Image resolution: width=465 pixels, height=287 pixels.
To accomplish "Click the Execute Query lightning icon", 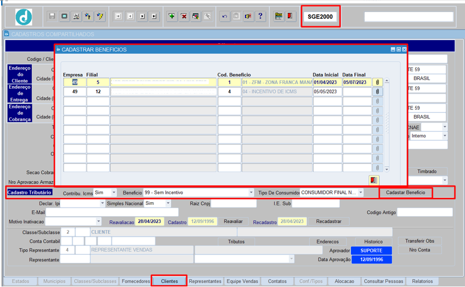I will tap(100, 16).
